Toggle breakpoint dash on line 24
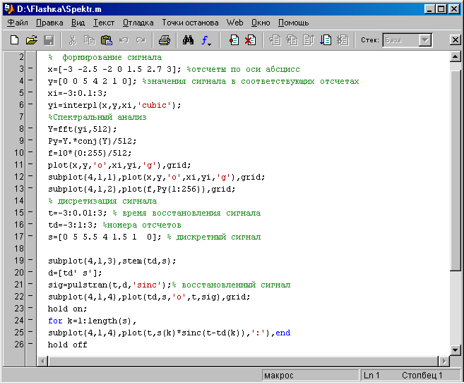 pos(30,320)
